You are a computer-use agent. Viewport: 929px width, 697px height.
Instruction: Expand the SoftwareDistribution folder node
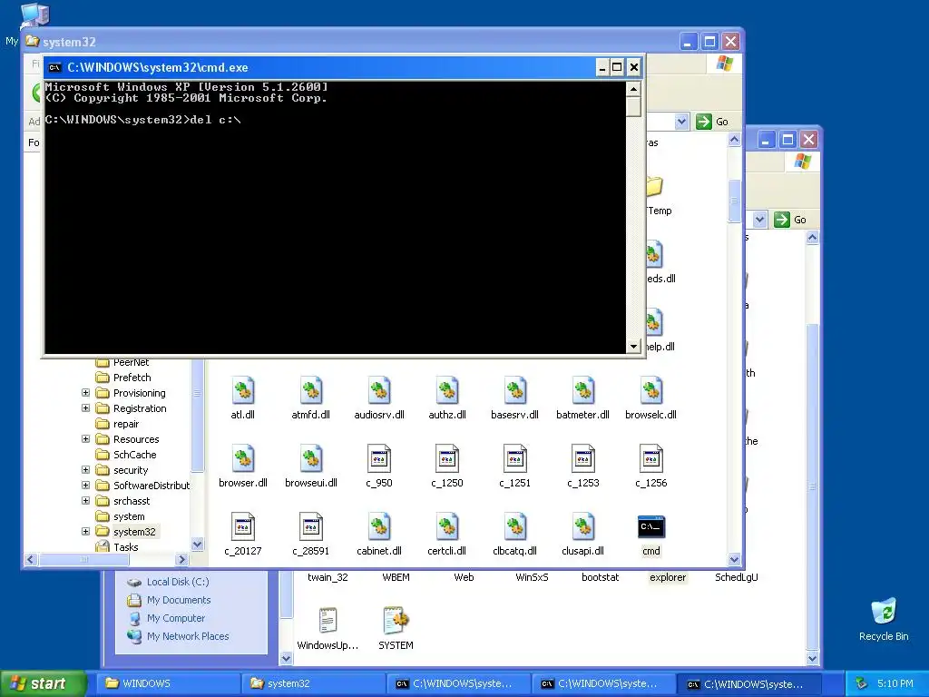coord(86,486)
